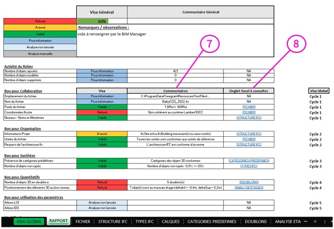Select the Commentaire Général header cell
This screenshot has height=229, width=334.
tap(201, 12)
